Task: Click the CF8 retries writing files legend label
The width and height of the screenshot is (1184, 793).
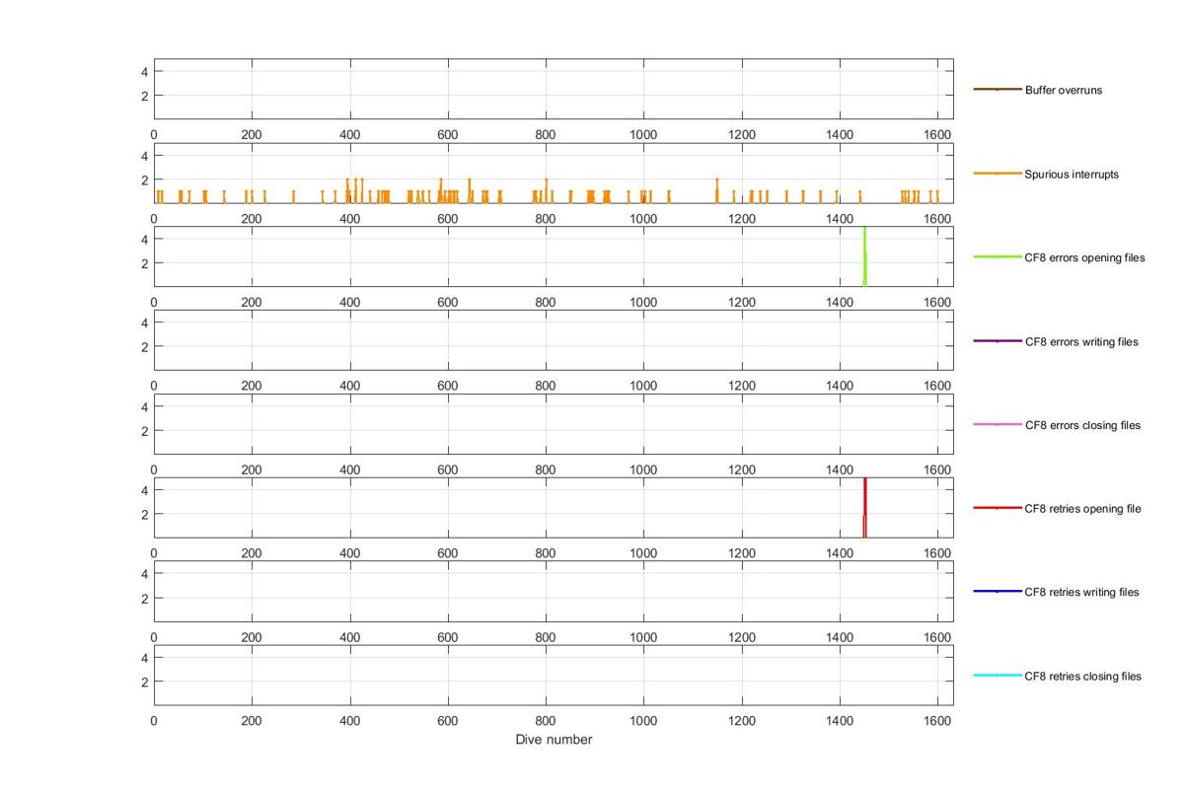Action: [x=1081, y=592]
